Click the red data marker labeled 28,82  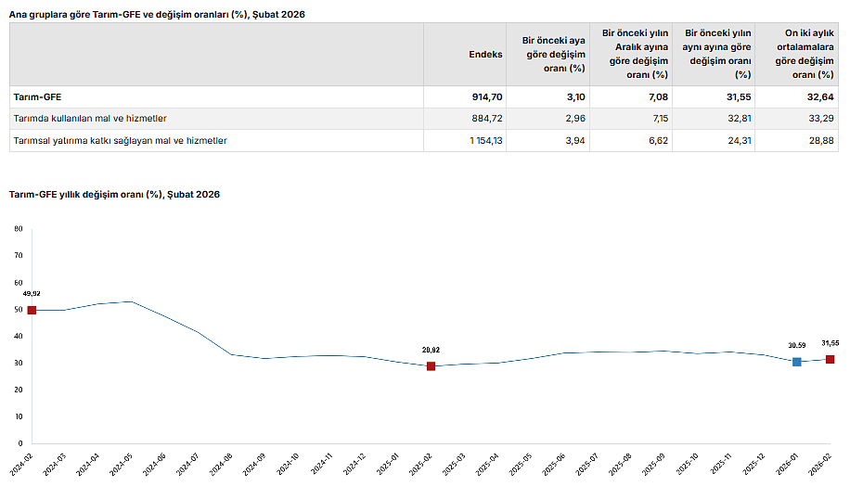[431, 366]
